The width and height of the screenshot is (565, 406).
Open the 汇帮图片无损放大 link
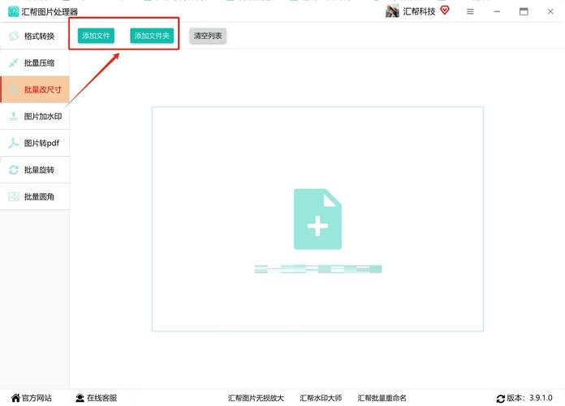[x=256, y=398]
